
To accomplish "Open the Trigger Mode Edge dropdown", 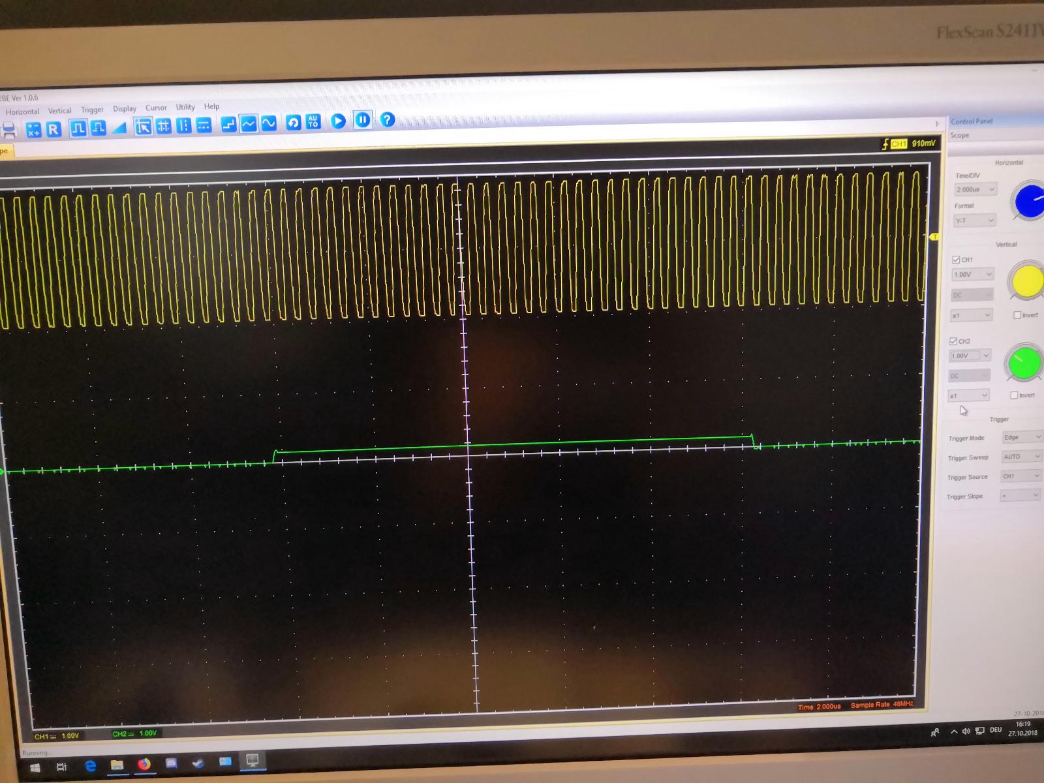I will tap(1022, 437).
